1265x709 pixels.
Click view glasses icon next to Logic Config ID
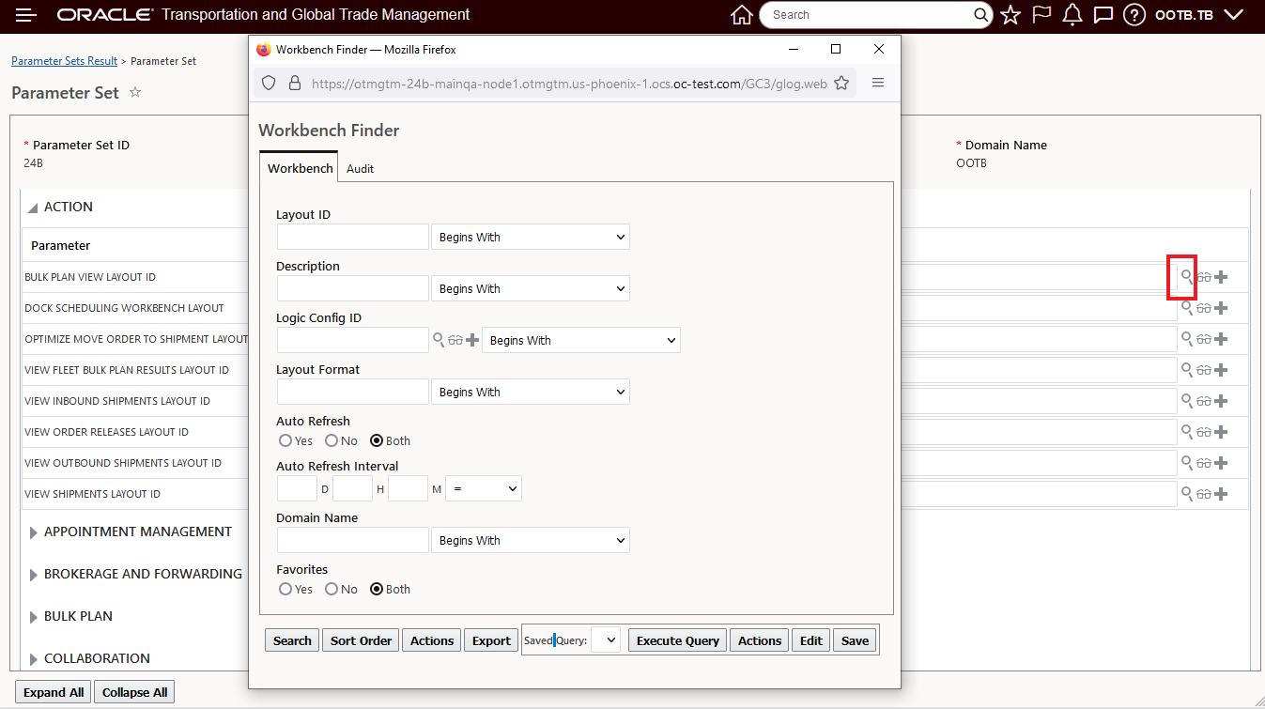click(x=455, y=340)
